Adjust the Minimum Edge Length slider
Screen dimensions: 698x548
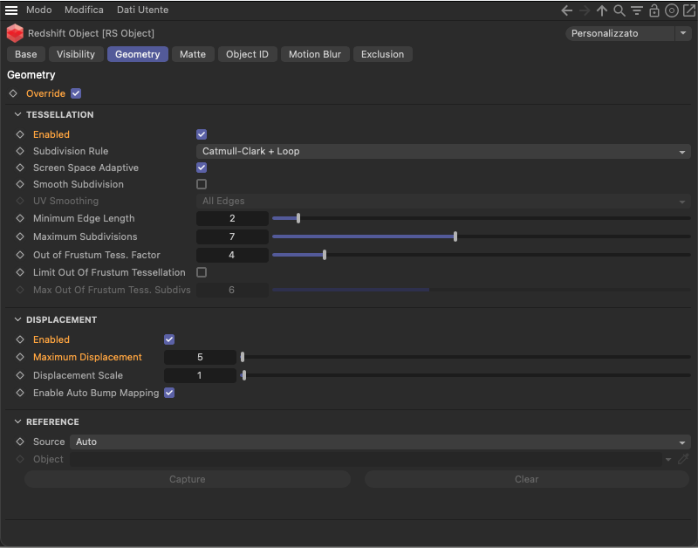[x=482, y=218]
